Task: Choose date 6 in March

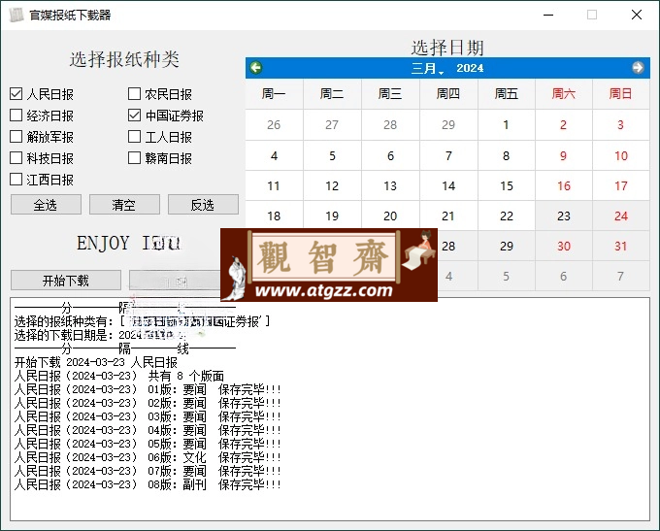Action: tap(390, 155)
